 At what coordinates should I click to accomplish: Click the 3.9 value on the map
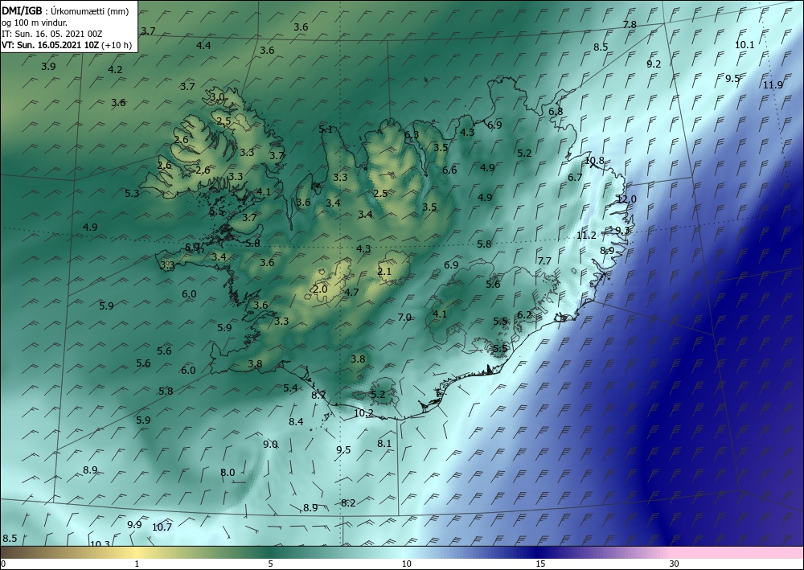tap(49, 66)
